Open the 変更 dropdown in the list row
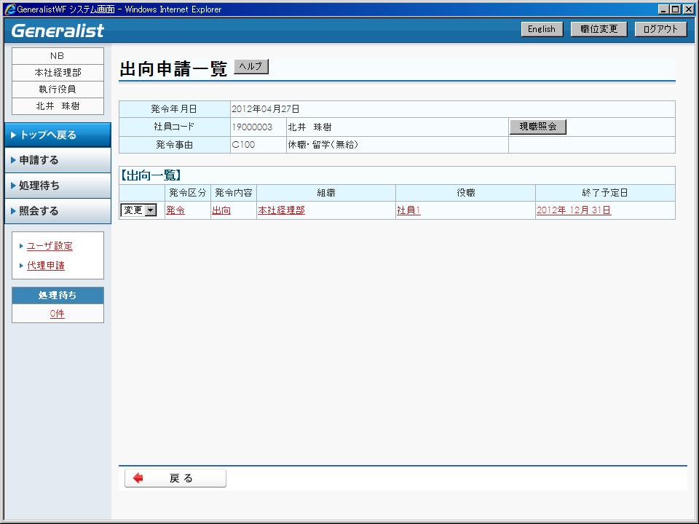Image resolution: width=699 pixels, height=524 pixels. point(139,210)
